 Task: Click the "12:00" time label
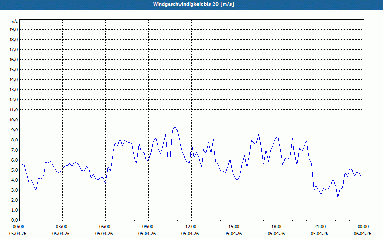click(191, 227)
